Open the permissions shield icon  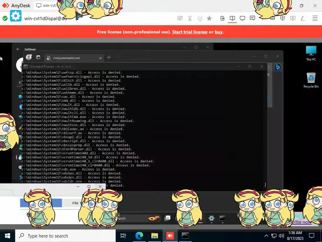pyautogui.click(x=283, y=18)
